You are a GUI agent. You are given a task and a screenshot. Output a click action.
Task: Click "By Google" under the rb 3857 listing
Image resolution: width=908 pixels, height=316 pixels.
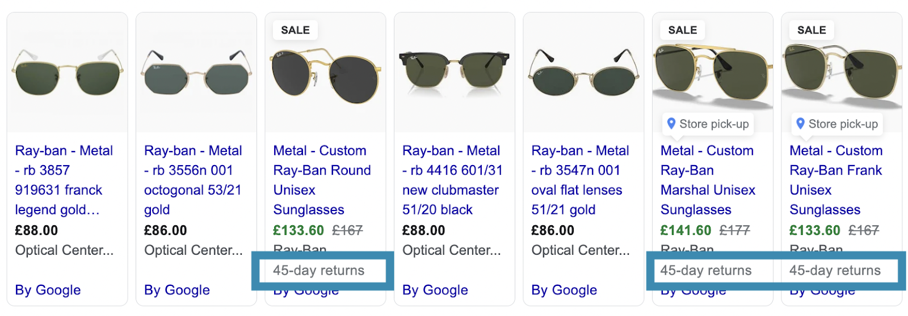(x=48, y=290)
